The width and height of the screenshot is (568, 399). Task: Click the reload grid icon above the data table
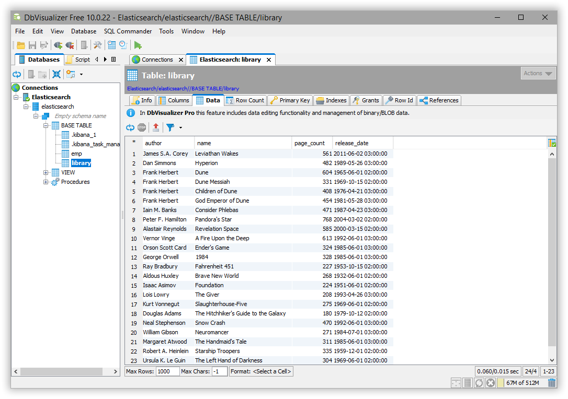coord(130,127)
